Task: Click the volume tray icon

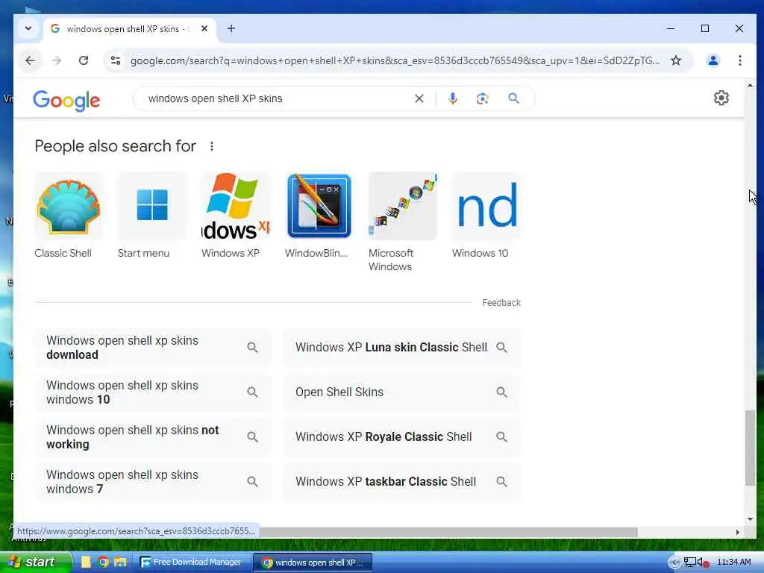Action: (703, 563)
